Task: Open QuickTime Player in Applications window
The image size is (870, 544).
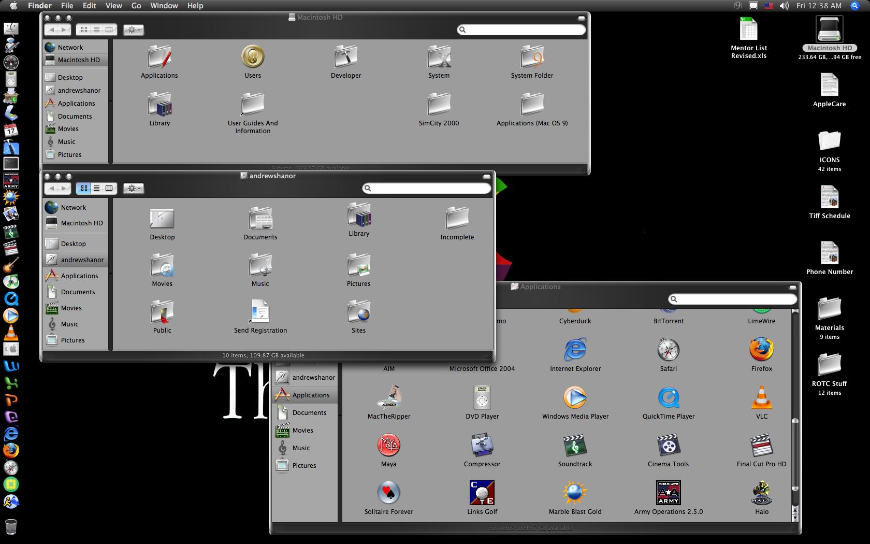Action: coord(669,397)
